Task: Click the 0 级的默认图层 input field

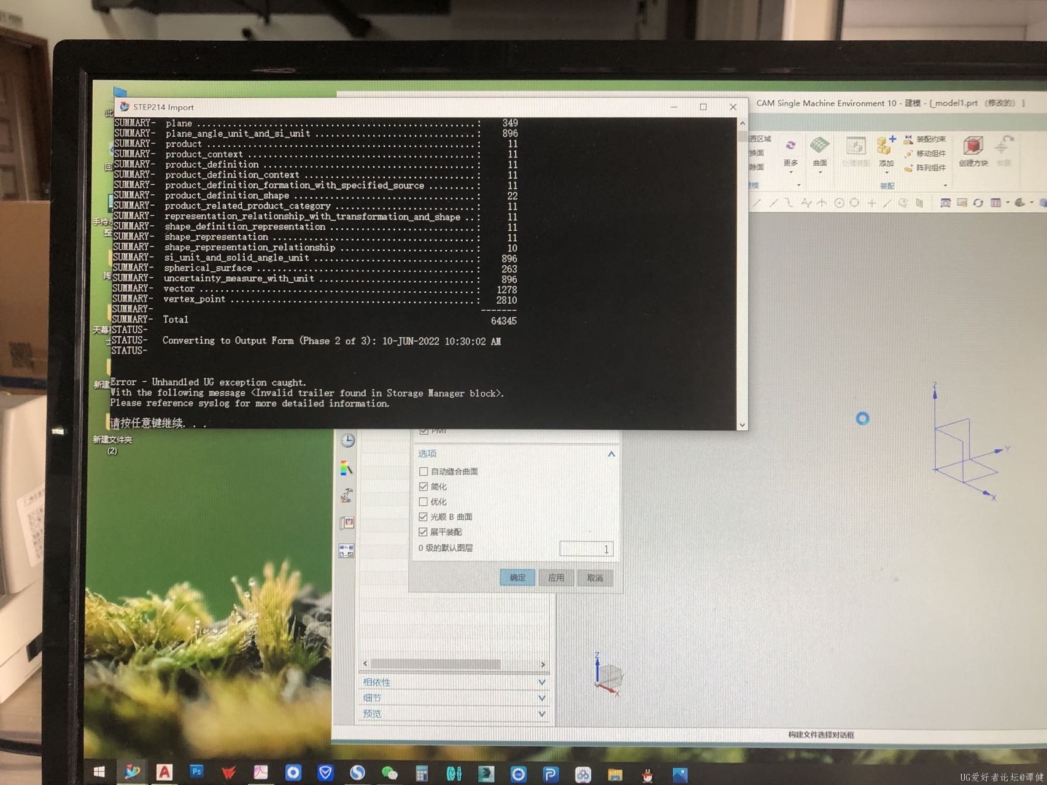Action: [586, 549]
